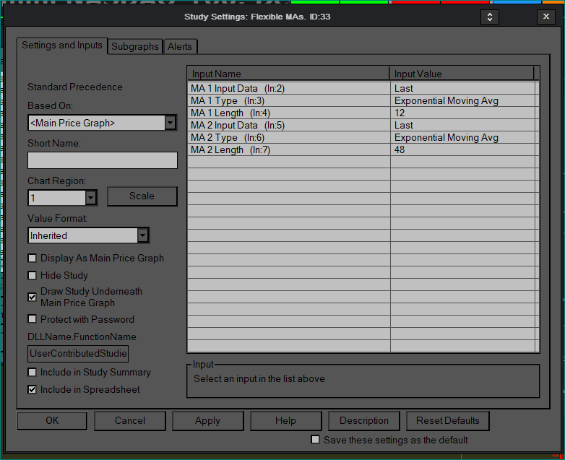The height and width of the screenshot is (460, 565).
Task: Enable Protect with Password checkbox
Action: point(32,319)
